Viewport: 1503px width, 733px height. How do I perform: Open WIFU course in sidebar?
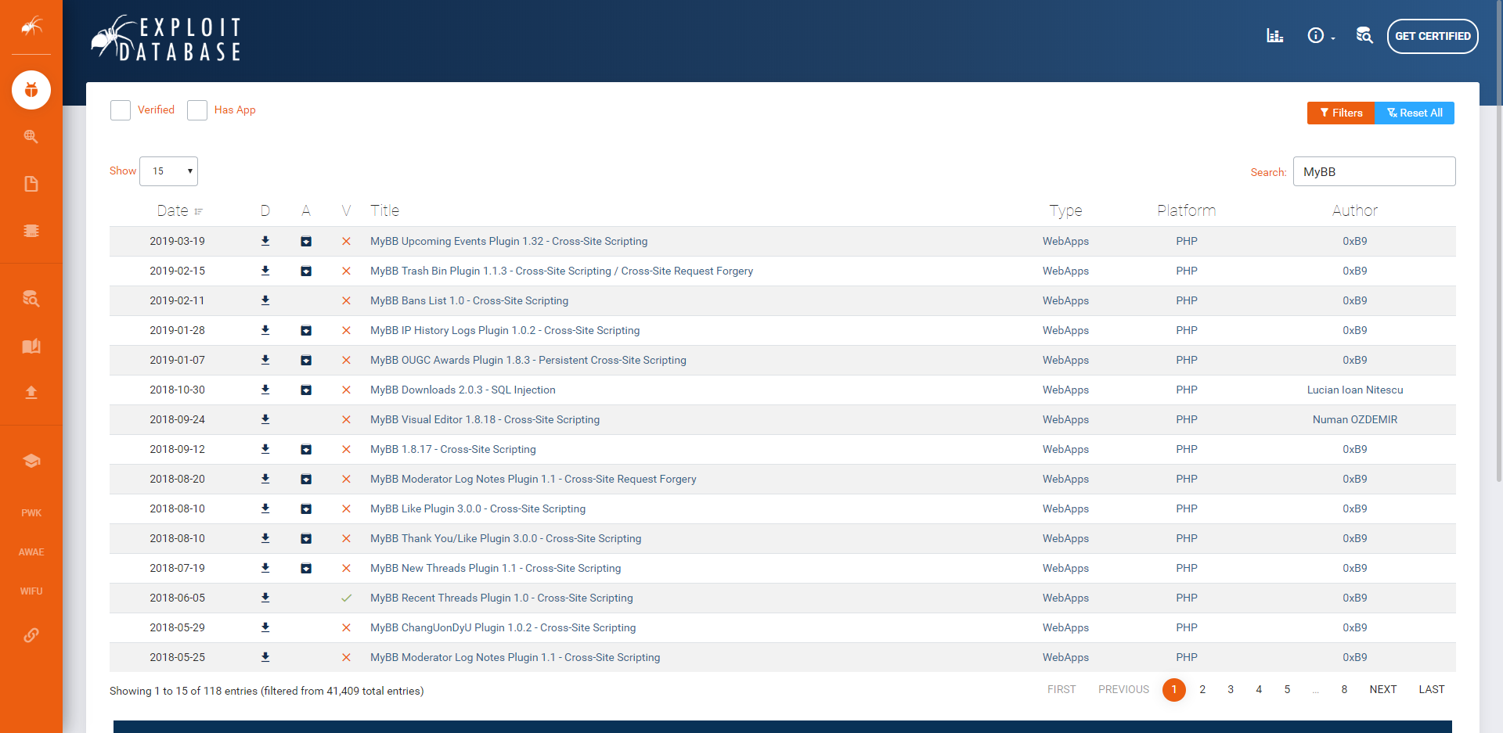pyautogui.click(x=31, y=591)
